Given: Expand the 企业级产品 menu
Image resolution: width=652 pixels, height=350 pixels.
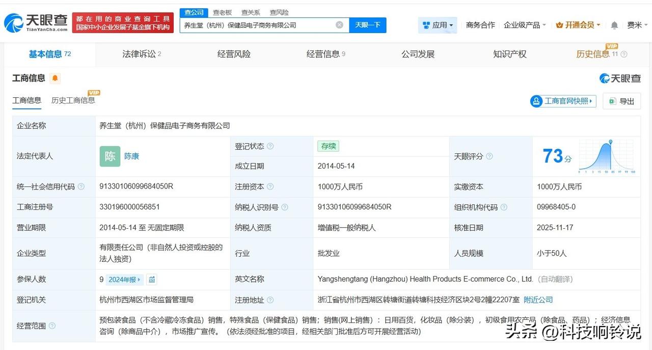Looking at the screenshot, I should click(x=525, y=25).
